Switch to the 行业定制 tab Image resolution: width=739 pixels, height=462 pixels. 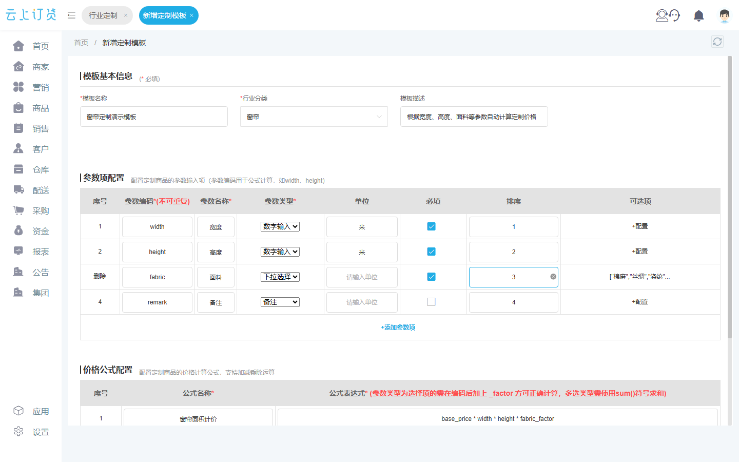(x=103, y=15)
